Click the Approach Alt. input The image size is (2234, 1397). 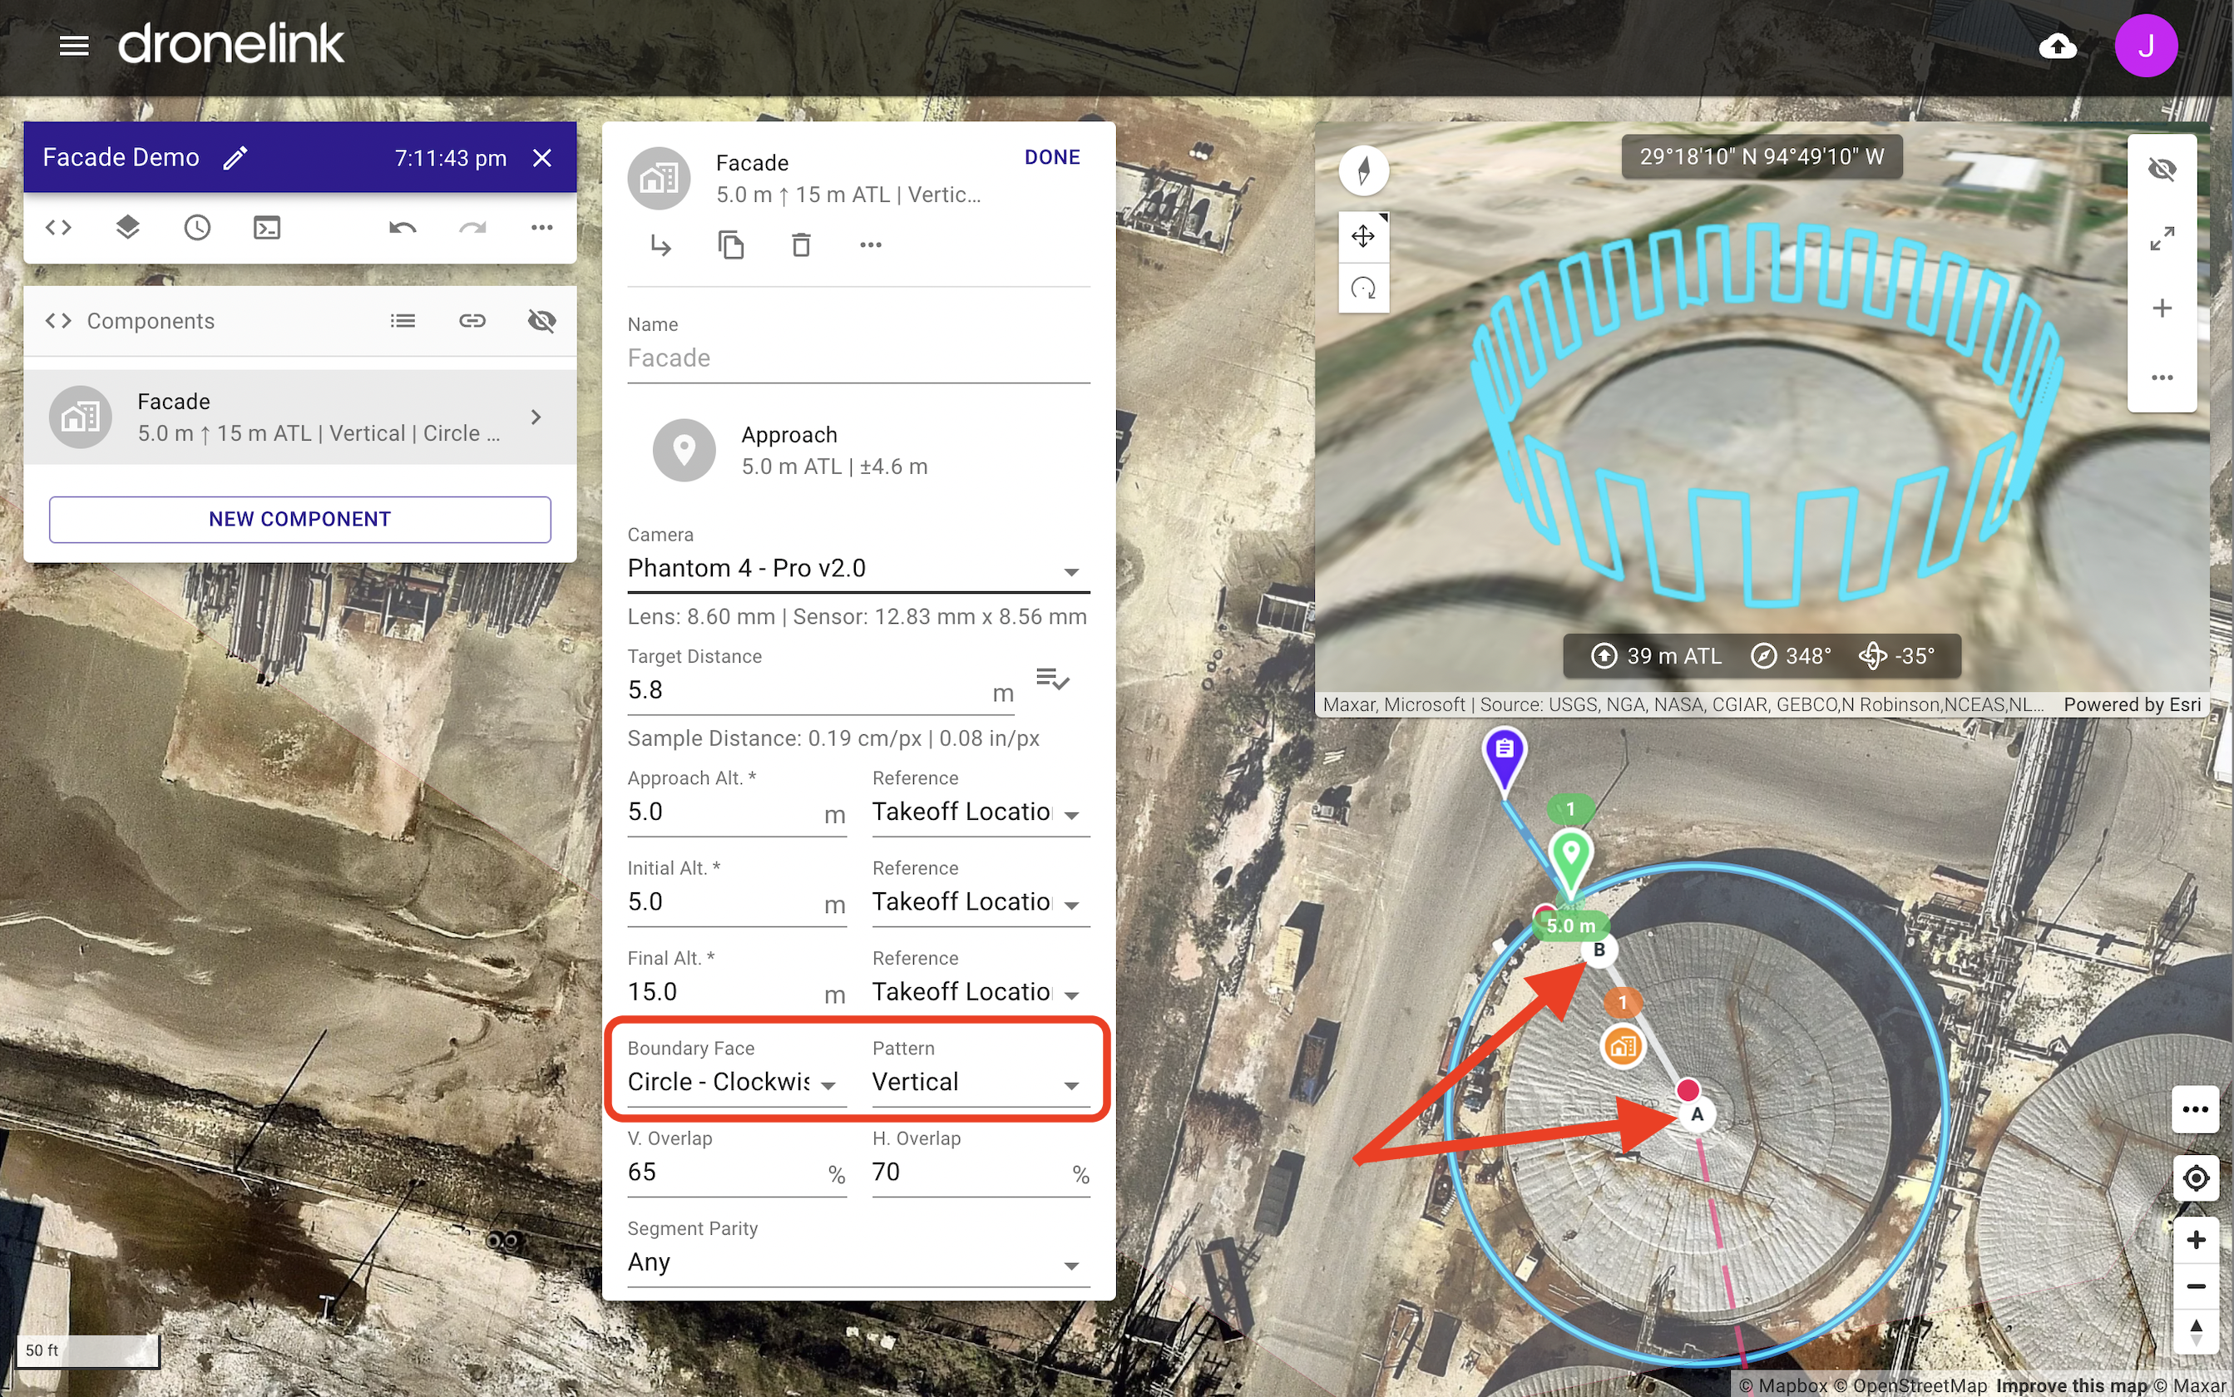coord(736,812)
